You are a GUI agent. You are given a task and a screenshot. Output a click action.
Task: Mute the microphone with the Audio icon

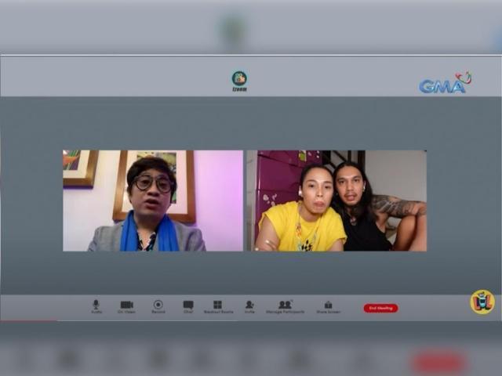[96, 304]
